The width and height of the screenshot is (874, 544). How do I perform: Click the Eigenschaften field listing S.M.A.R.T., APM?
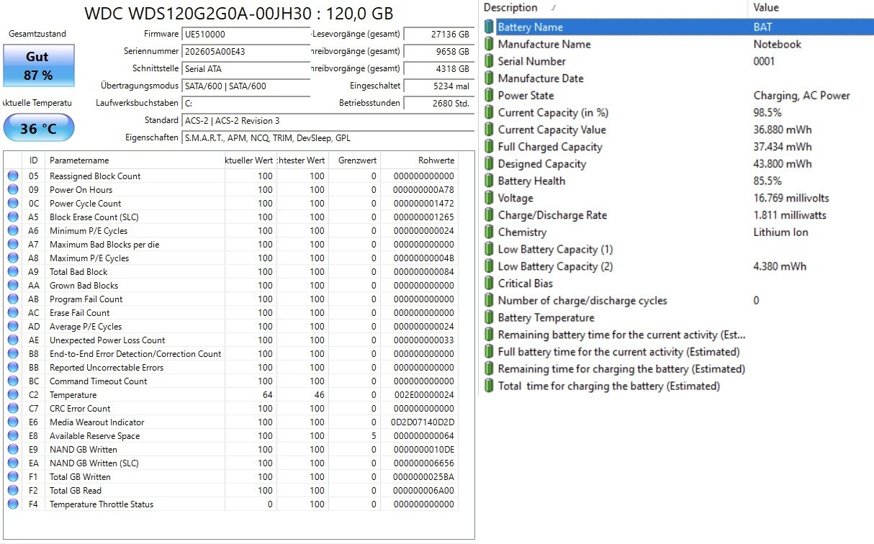328,138
